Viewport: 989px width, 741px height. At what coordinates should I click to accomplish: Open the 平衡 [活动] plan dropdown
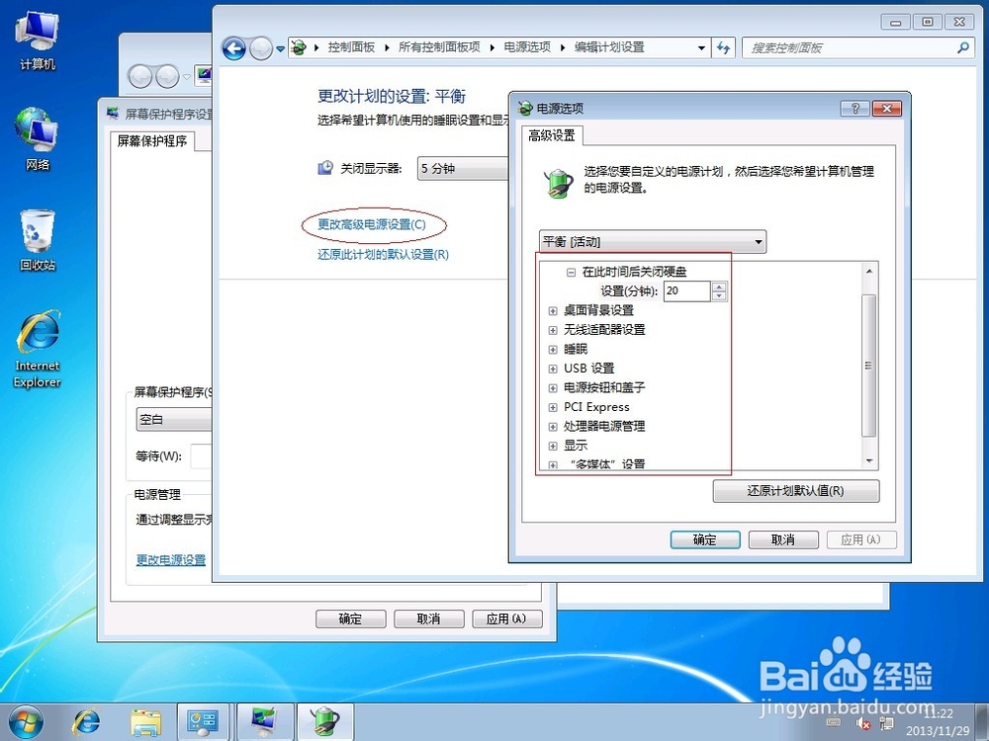click(x=653, y=242)
